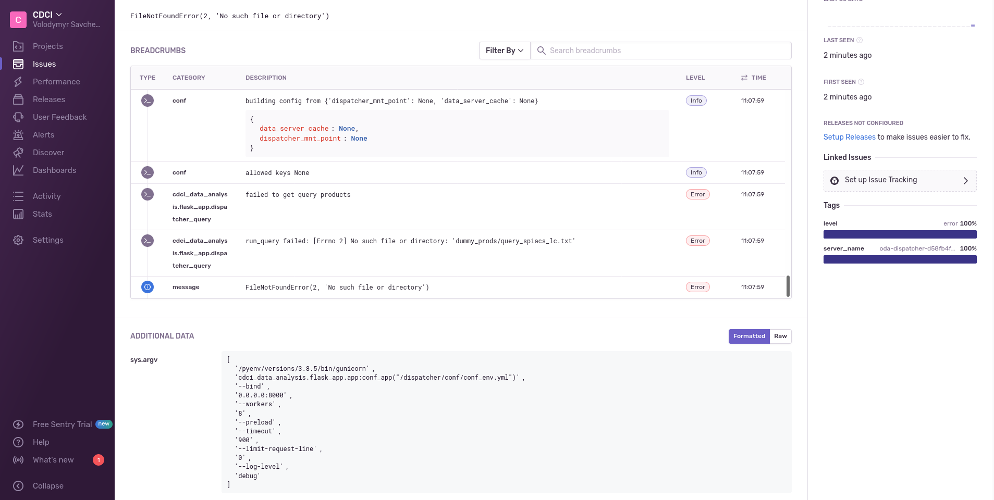Viewport: 994px width, 500px height.
Task: Expand the Set up Issue Tracking chevron
Action: [x=964, y=180]
